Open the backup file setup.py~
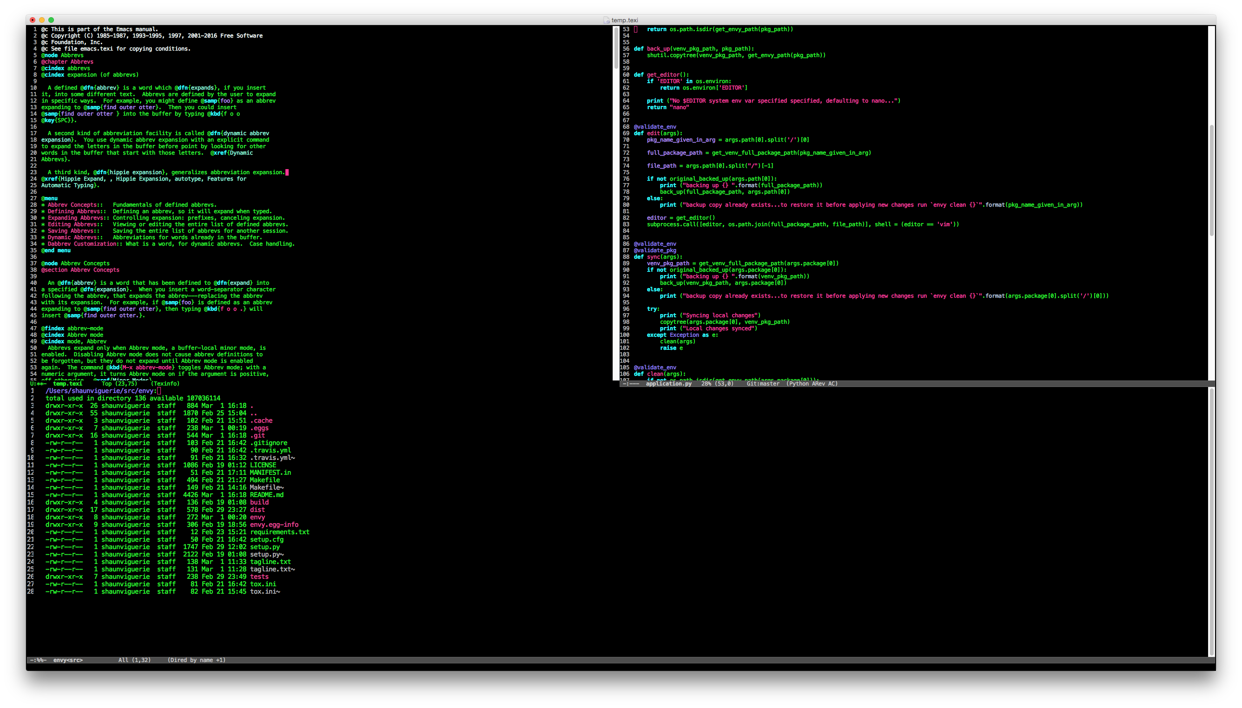 pos(267,554)
